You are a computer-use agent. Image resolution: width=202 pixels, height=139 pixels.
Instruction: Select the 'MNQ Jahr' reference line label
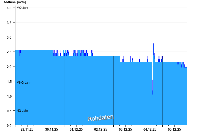coord(23,83)
